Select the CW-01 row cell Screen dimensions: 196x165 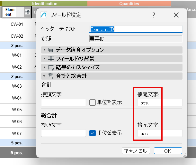tap(17, 24)
